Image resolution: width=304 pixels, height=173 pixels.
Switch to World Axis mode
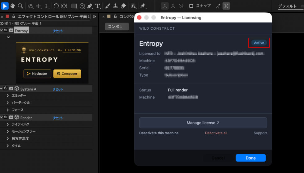[173, 6]
